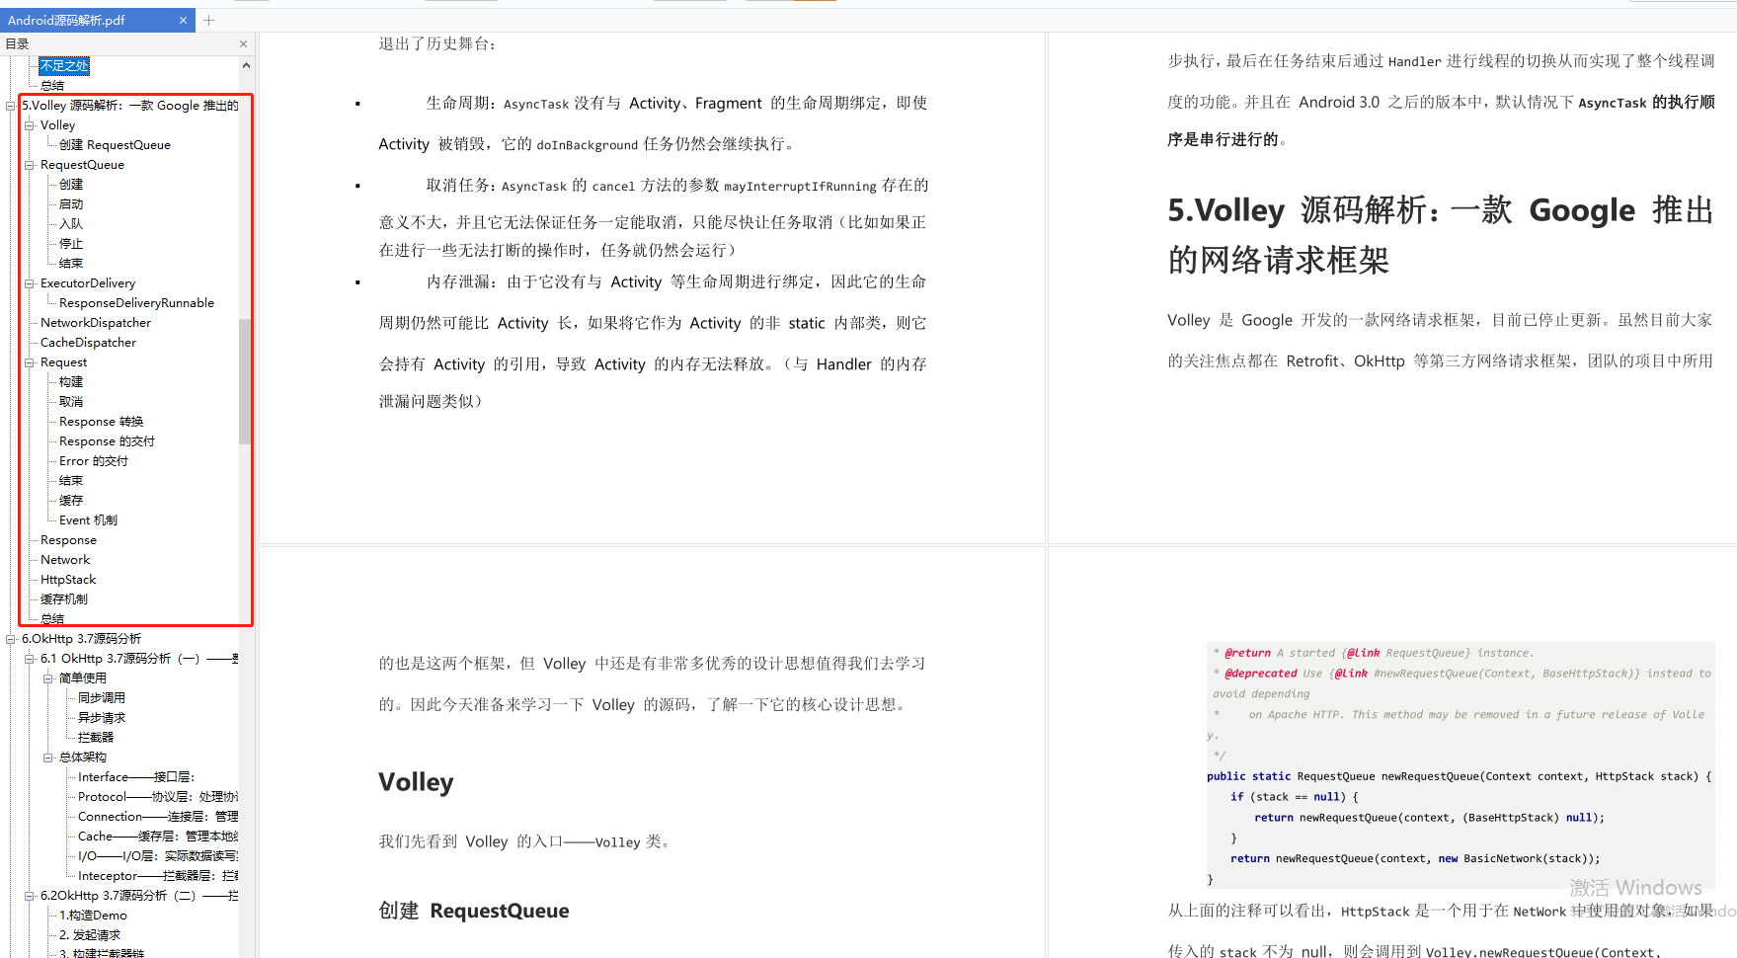The height and width of the screenshot is (958, 1737).
Task: Go to the Response outline entry
Action: coord(68,540)
